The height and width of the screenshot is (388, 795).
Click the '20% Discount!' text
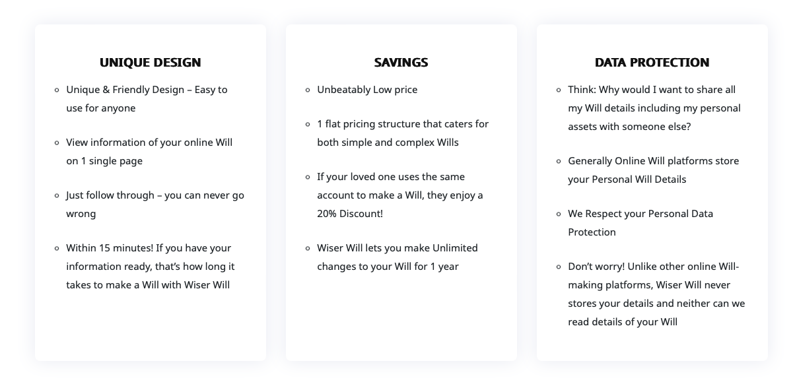pyautogui.click(x=350, y=214)
